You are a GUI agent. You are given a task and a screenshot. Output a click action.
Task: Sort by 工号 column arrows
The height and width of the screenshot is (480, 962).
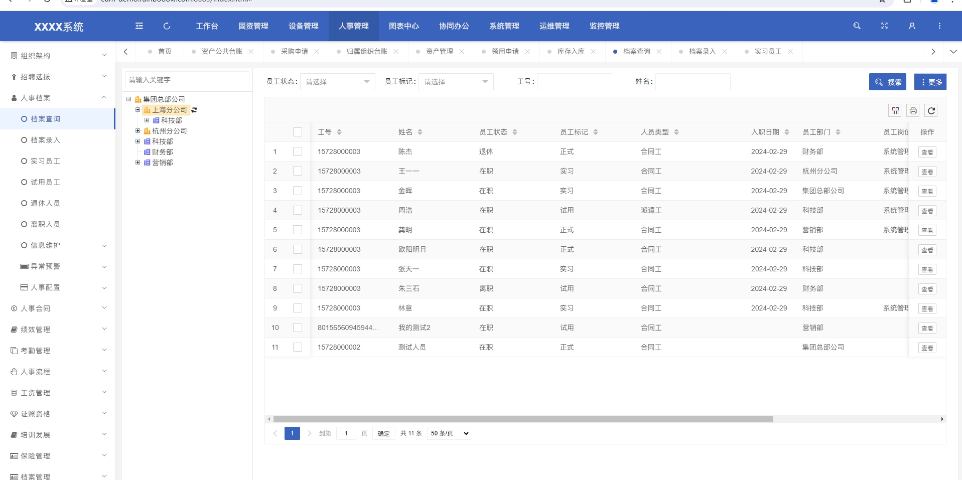pyautogui.click(x=339, y=132)
